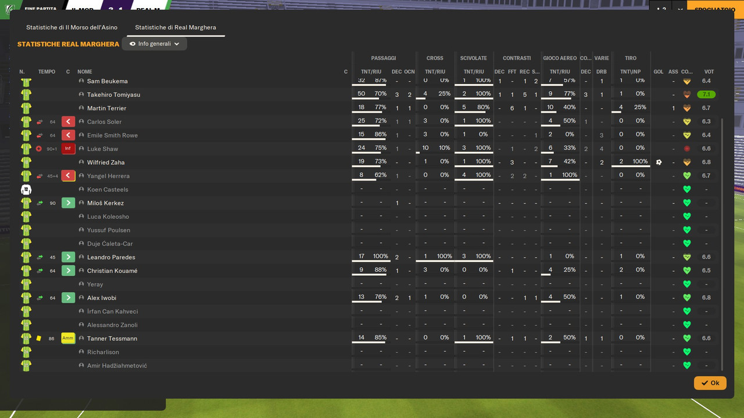Click Yangel Herrera's red substituted-off icon
Screen dimensions: 744x418
pyautogui.click(x=69, y=176)
